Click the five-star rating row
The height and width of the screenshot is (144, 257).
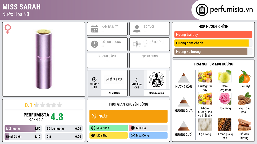click(48, 105)
